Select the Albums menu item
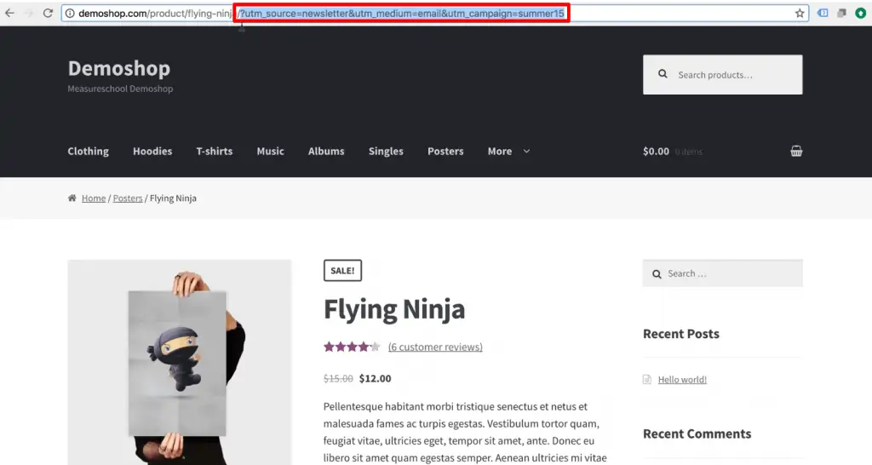 click(x=326, y=152)
